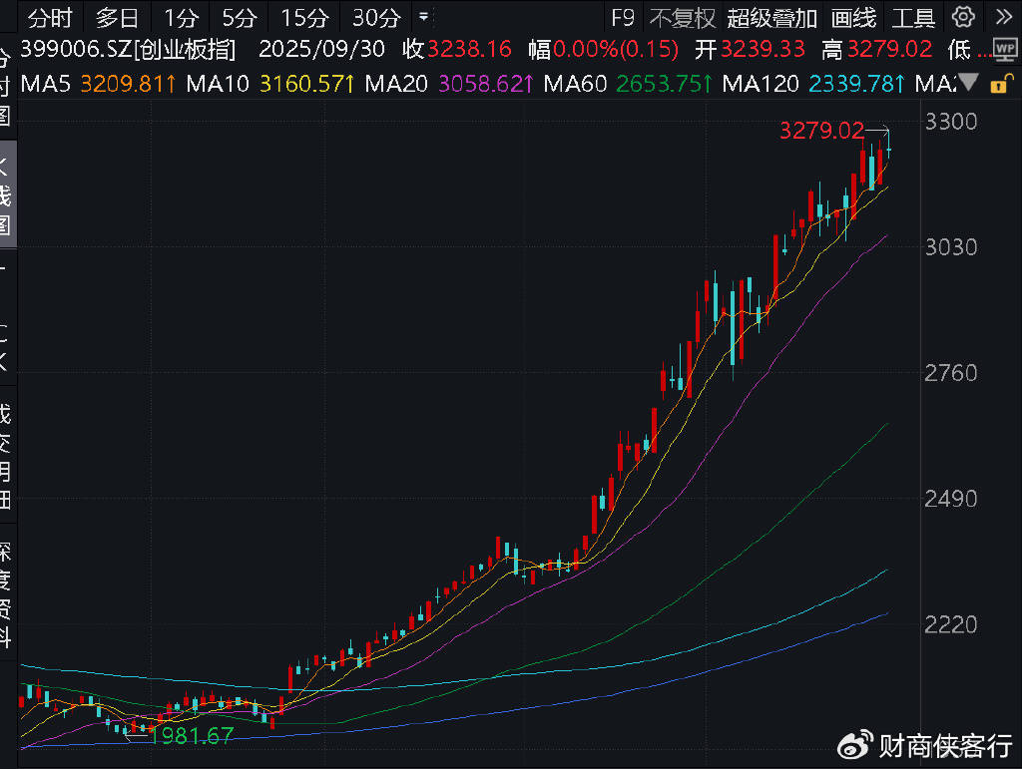Viewport: 1022px width, 769px height.
Task: Open the 不复权 price adjustment dropdown
Action: pyautogui.click(x=682, y=17)
